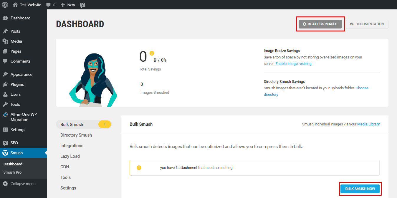Viewport: 397px width, 198px height.
Task: Click the Re-check Images button
Action: (320, 24)
